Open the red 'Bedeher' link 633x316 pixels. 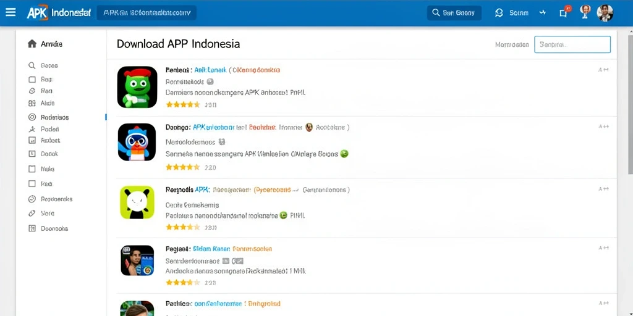262,127
